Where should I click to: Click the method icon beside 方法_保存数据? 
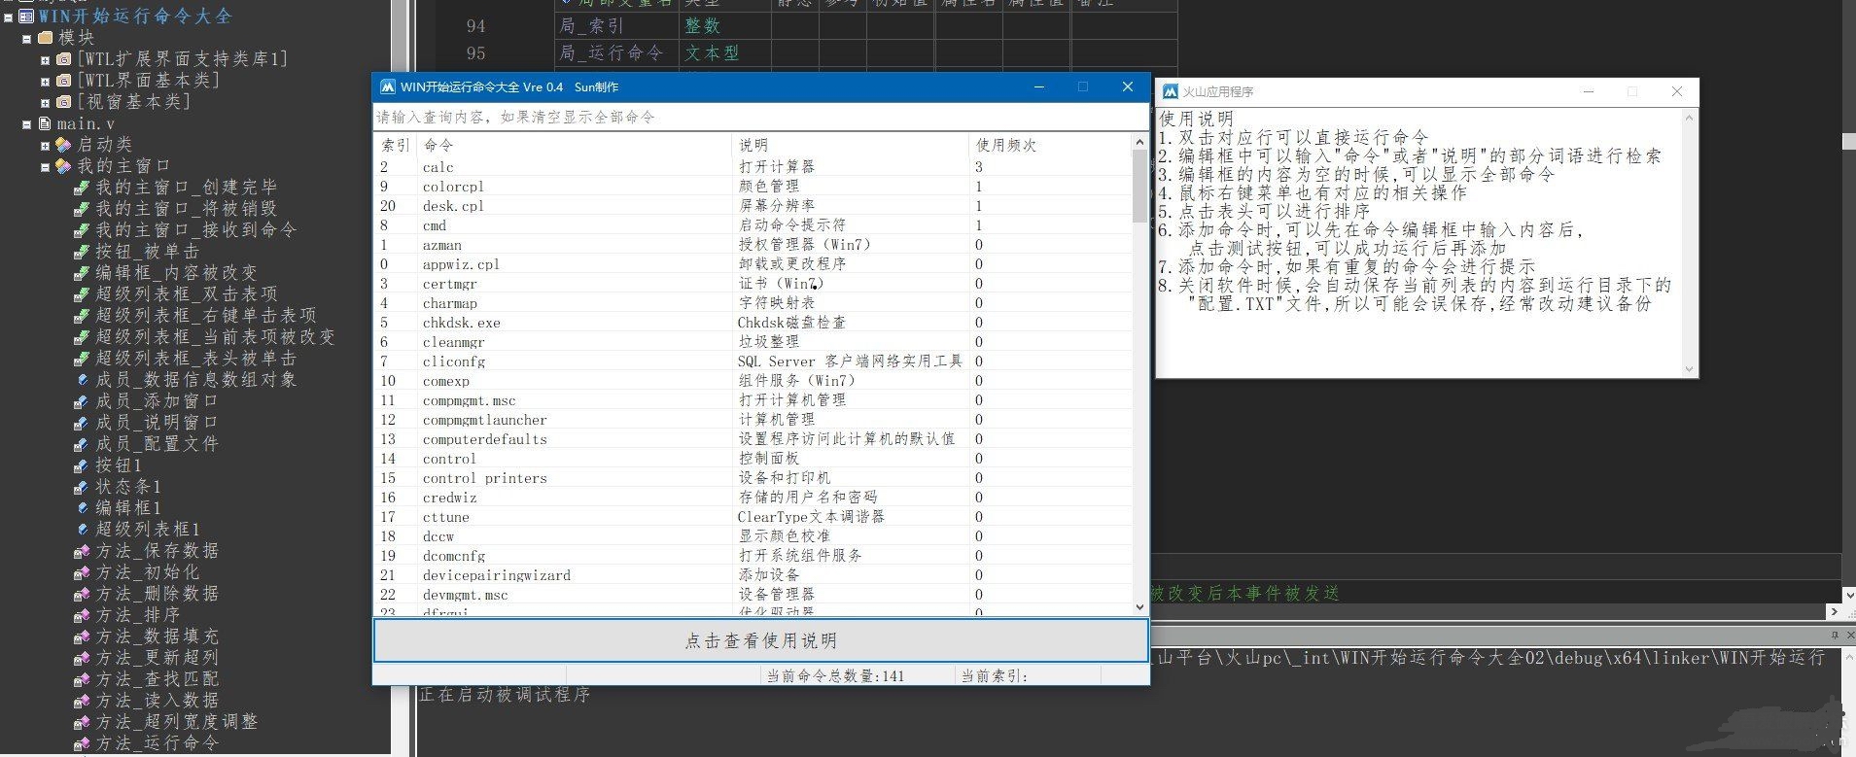[82, 551]
